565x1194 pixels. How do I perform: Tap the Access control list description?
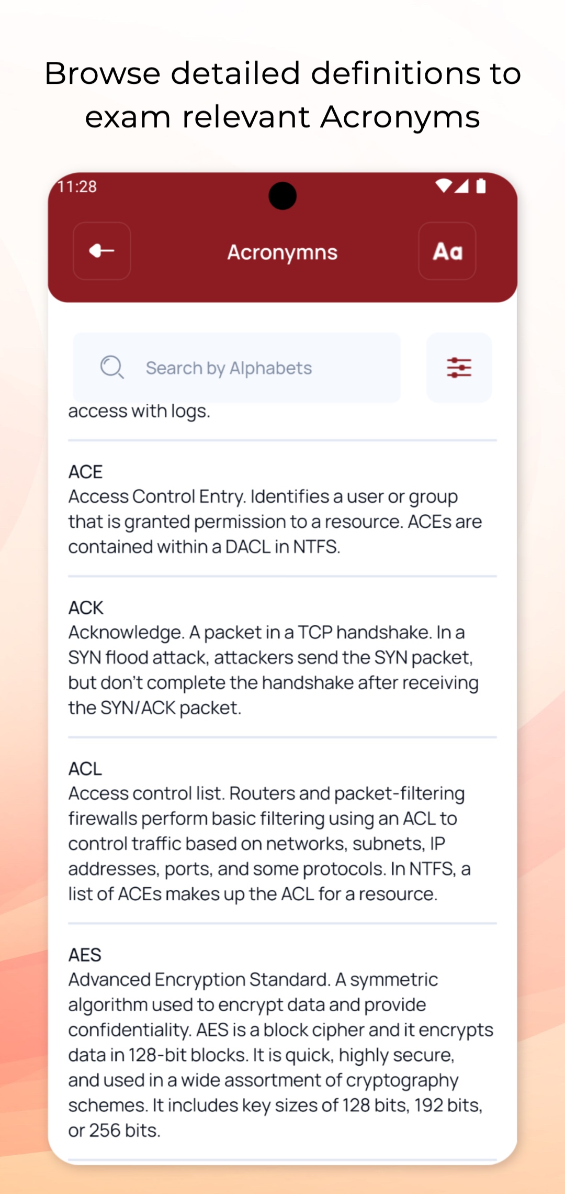pyautogui.click(x=269, y=844)
